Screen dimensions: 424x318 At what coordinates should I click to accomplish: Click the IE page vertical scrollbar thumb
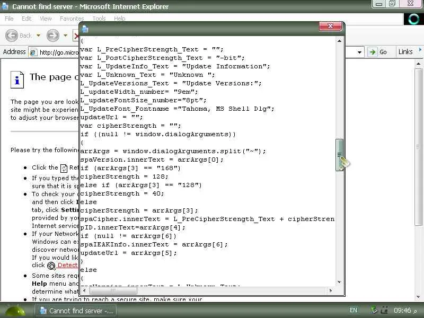click(x=418, y=147)
